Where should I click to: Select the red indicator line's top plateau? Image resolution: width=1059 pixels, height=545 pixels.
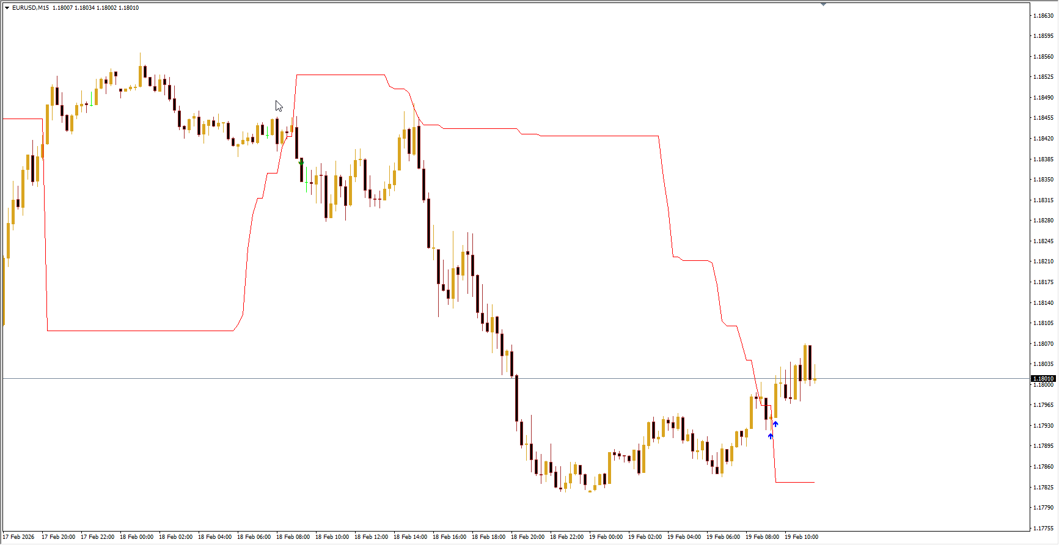(340, 75)
